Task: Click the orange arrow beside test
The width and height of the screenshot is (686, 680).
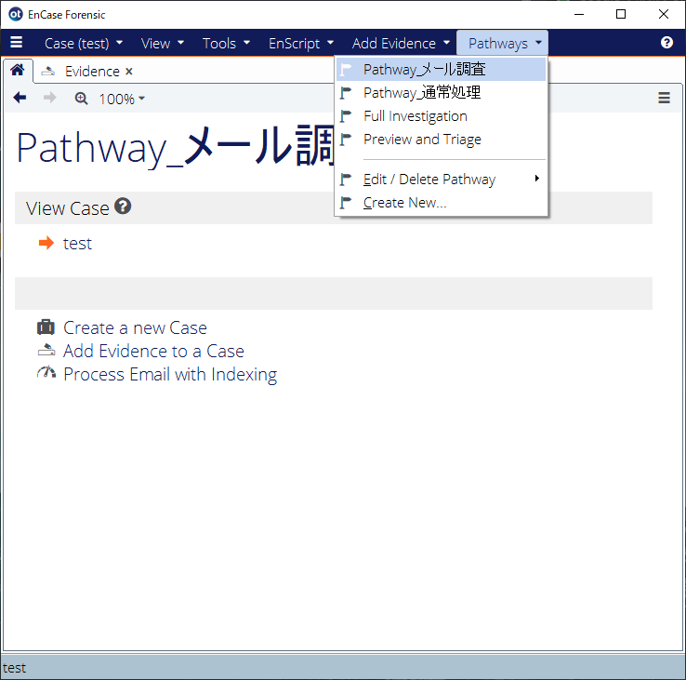Action: pos(46,243)
